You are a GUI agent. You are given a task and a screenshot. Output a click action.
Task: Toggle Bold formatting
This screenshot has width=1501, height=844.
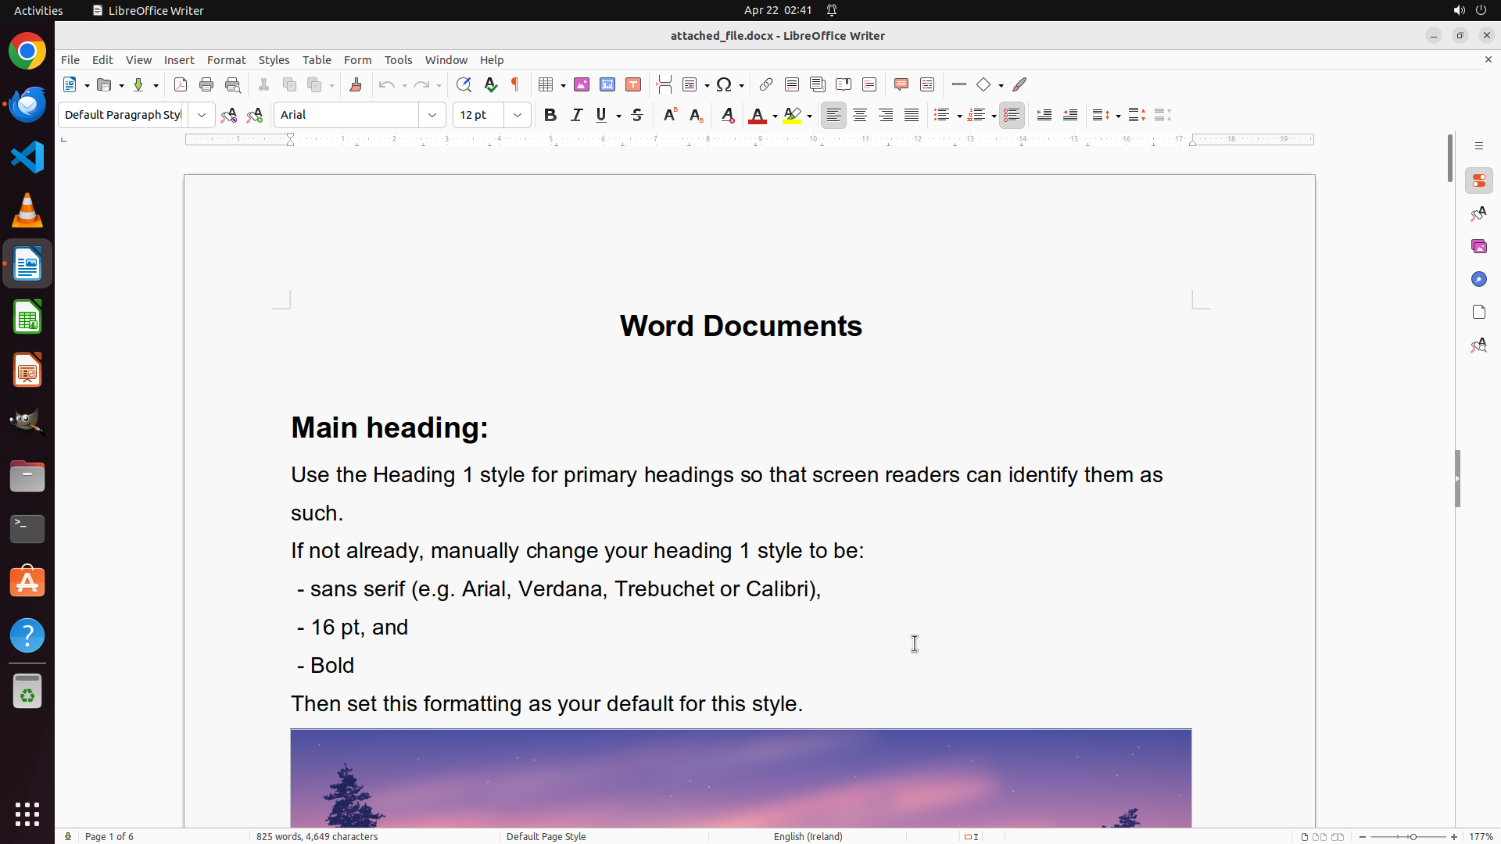[x=550, y=115]
